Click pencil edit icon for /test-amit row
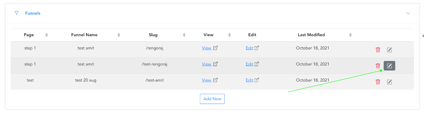Image resolution: width=424 pixels, height=118 pixels. (389, 82)
